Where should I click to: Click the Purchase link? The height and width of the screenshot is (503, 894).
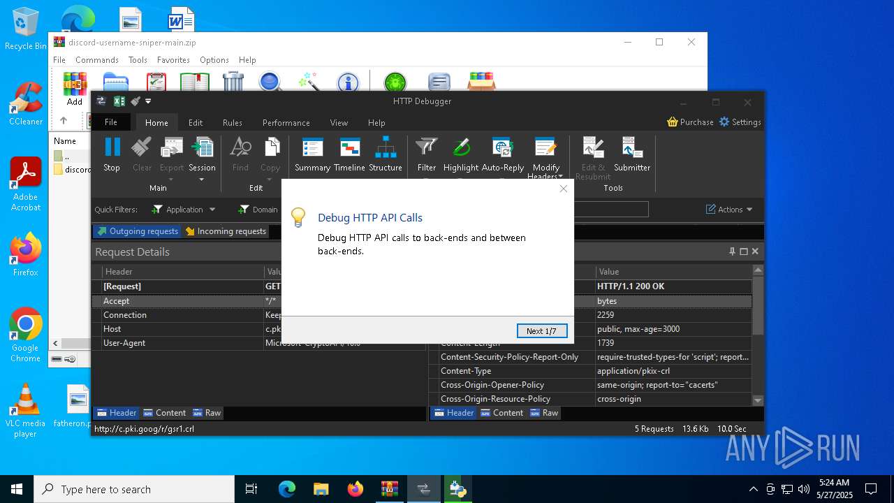click(x=690, y=122)
